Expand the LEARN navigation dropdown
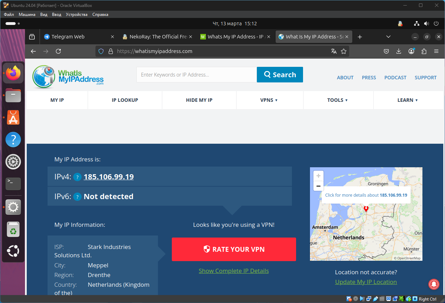Screen dimensions: 445x303 [x=408, y=100]
